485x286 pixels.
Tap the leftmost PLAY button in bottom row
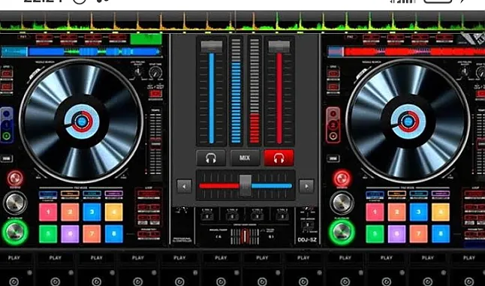(14, 258)
